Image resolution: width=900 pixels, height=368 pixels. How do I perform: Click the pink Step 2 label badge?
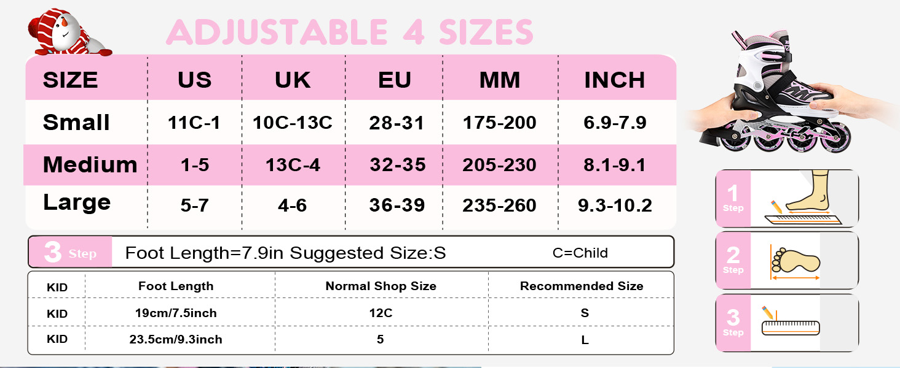733,261
